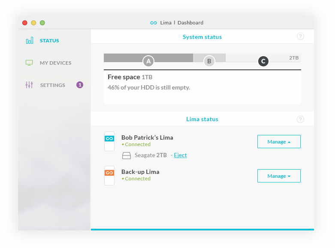Expand Manage menu for Back-up Lima
This screenshot has height=248, width=335.
coord(279,176)
